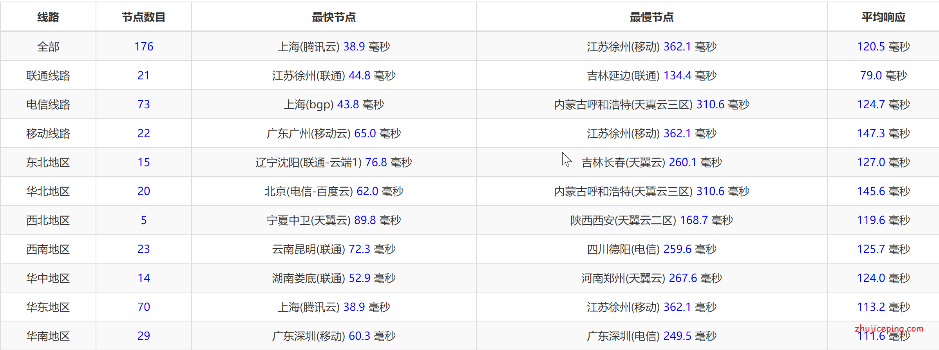Open node count 176 for 全部
Screen dimensions: 939x350
pyautogui.click(x=144, y=47)
